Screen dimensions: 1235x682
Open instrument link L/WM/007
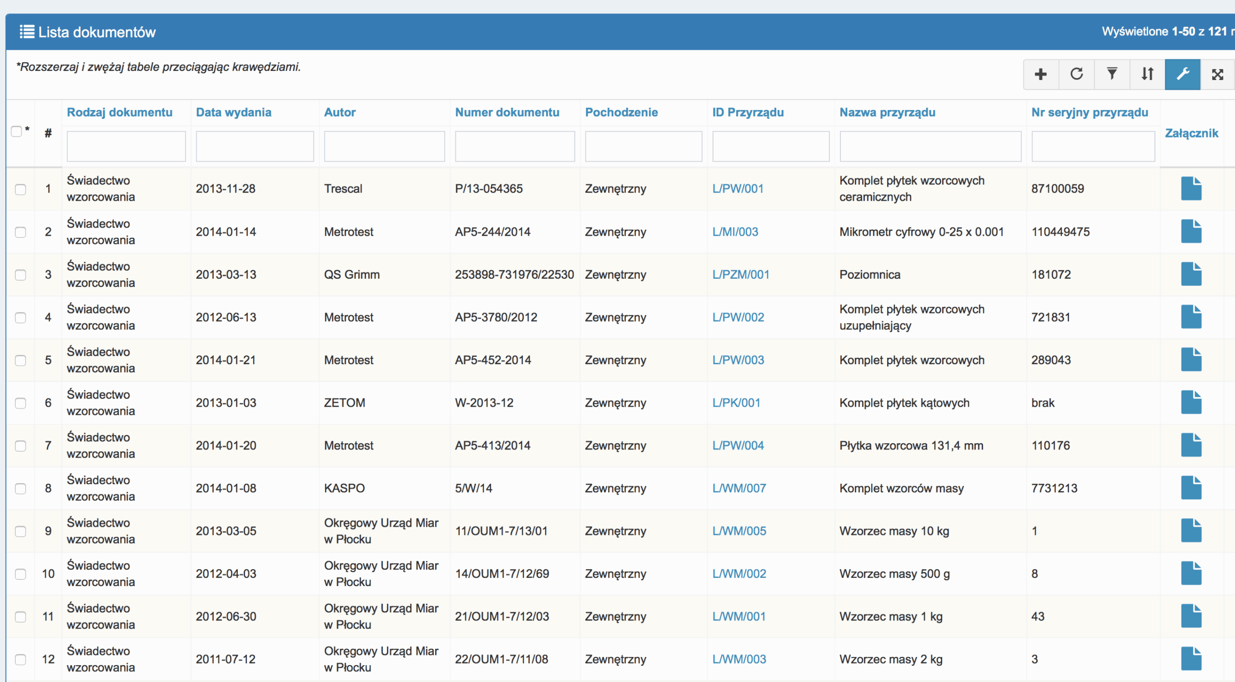coord(739,488)
